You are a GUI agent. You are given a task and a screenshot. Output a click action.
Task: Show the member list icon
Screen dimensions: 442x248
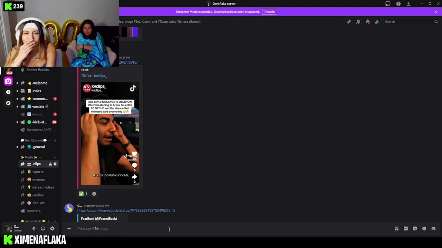click(x=376, y=22)
